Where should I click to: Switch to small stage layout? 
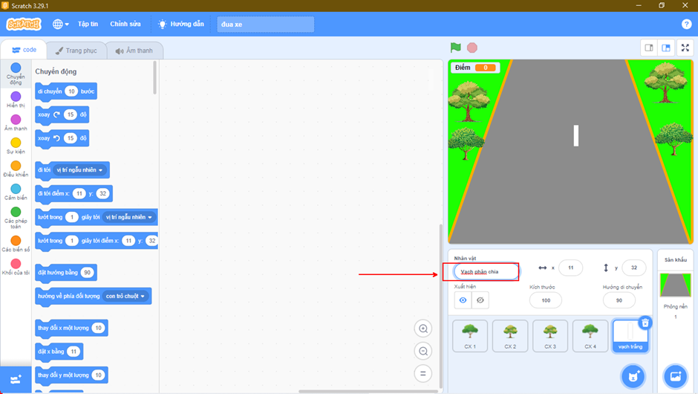[649, 48]
